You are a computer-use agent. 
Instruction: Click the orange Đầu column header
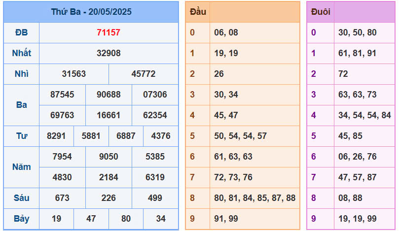[x=198, y=12]
